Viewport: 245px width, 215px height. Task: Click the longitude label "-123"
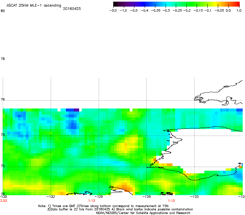(194, 196)
